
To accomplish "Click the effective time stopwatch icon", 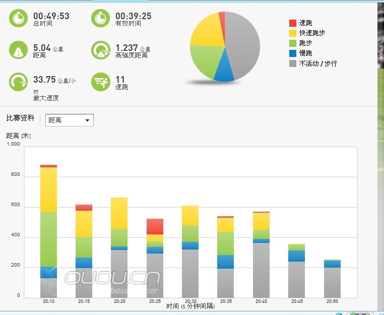I will click(x=101, y=19).
